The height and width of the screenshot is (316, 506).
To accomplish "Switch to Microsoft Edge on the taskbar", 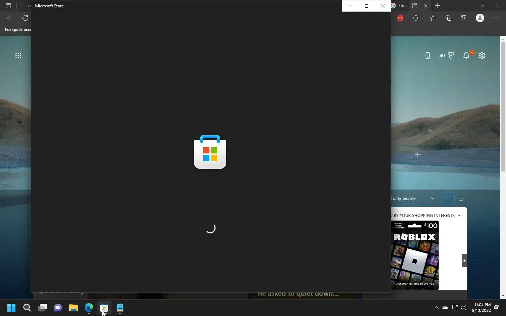I will 89,308.
